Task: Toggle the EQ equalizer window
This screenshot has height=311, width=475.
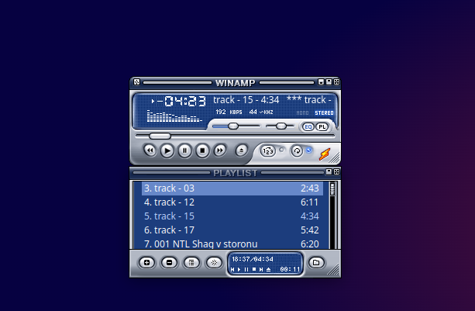Action: pyautogui.click(x=308, y=126)
